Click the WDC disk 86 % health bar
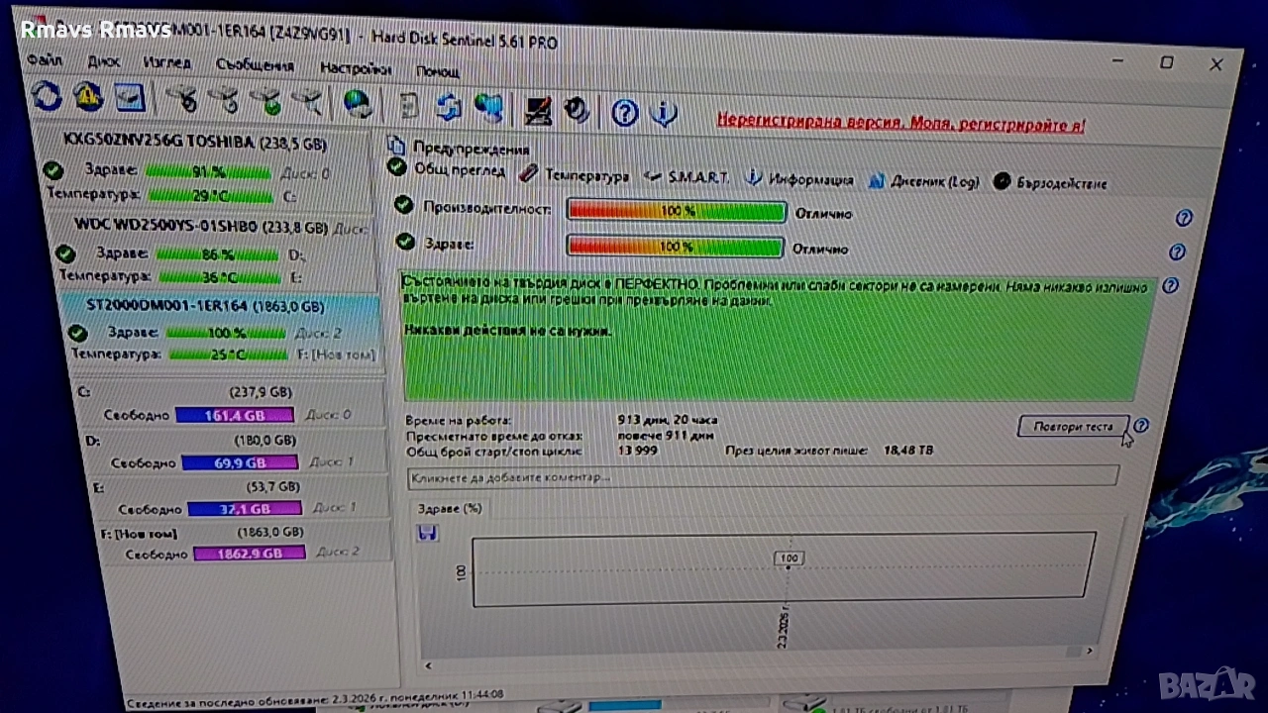 216,255
